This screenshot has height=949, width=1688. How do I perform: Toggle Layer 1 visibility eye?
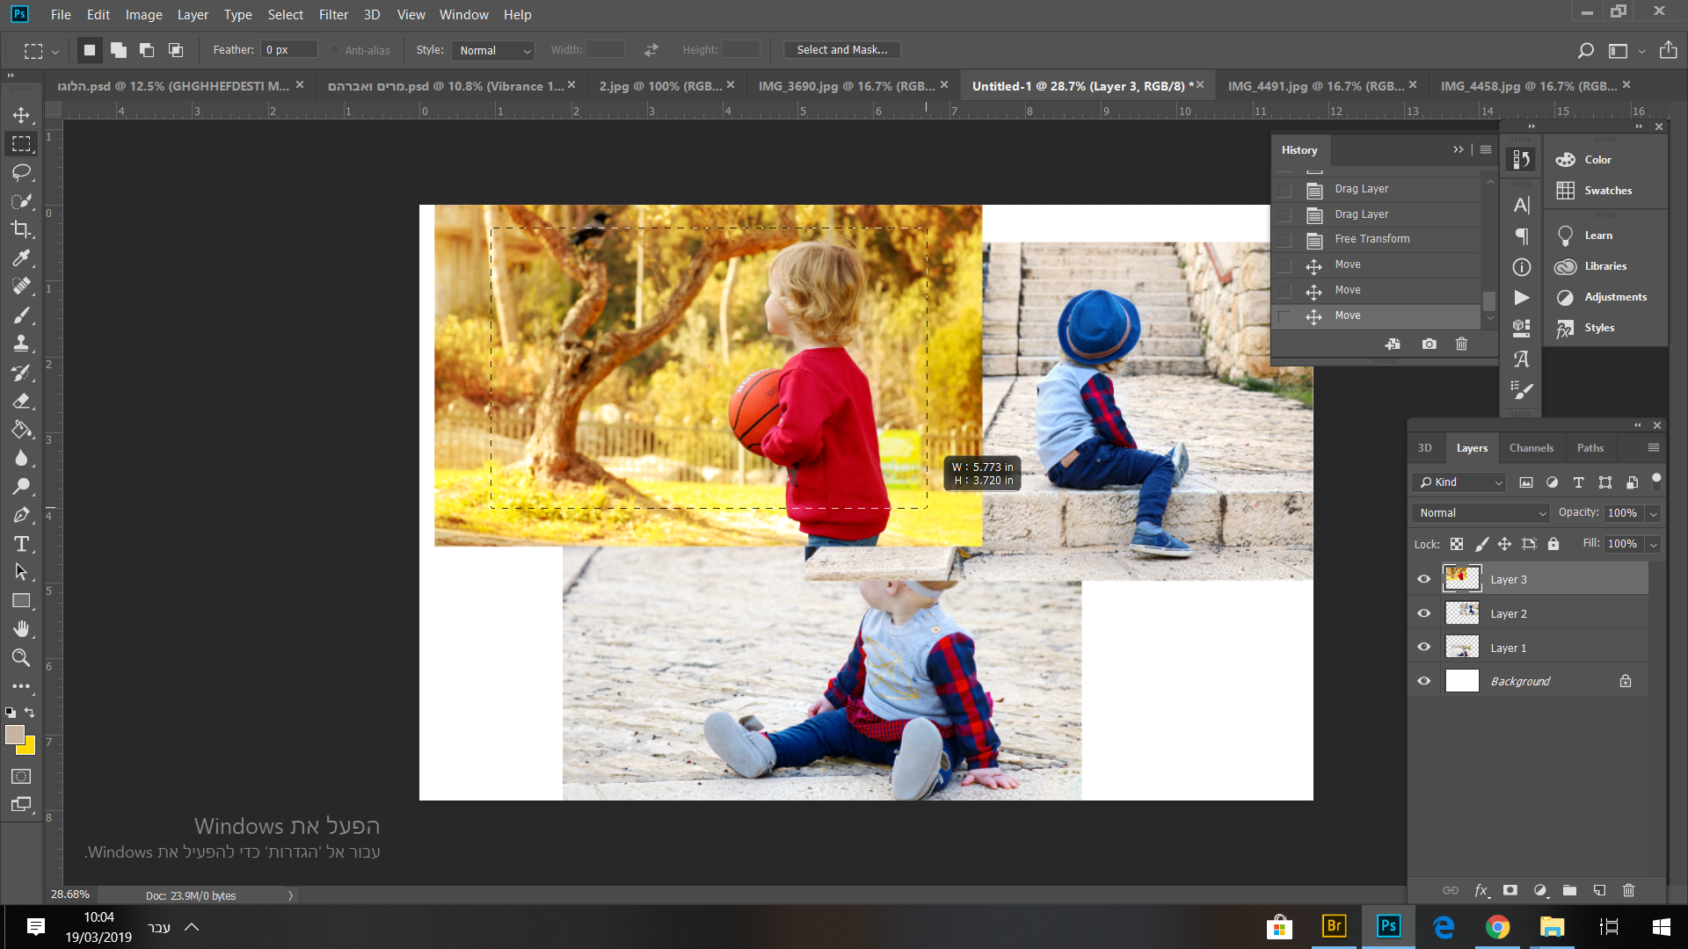(1424, 648)
